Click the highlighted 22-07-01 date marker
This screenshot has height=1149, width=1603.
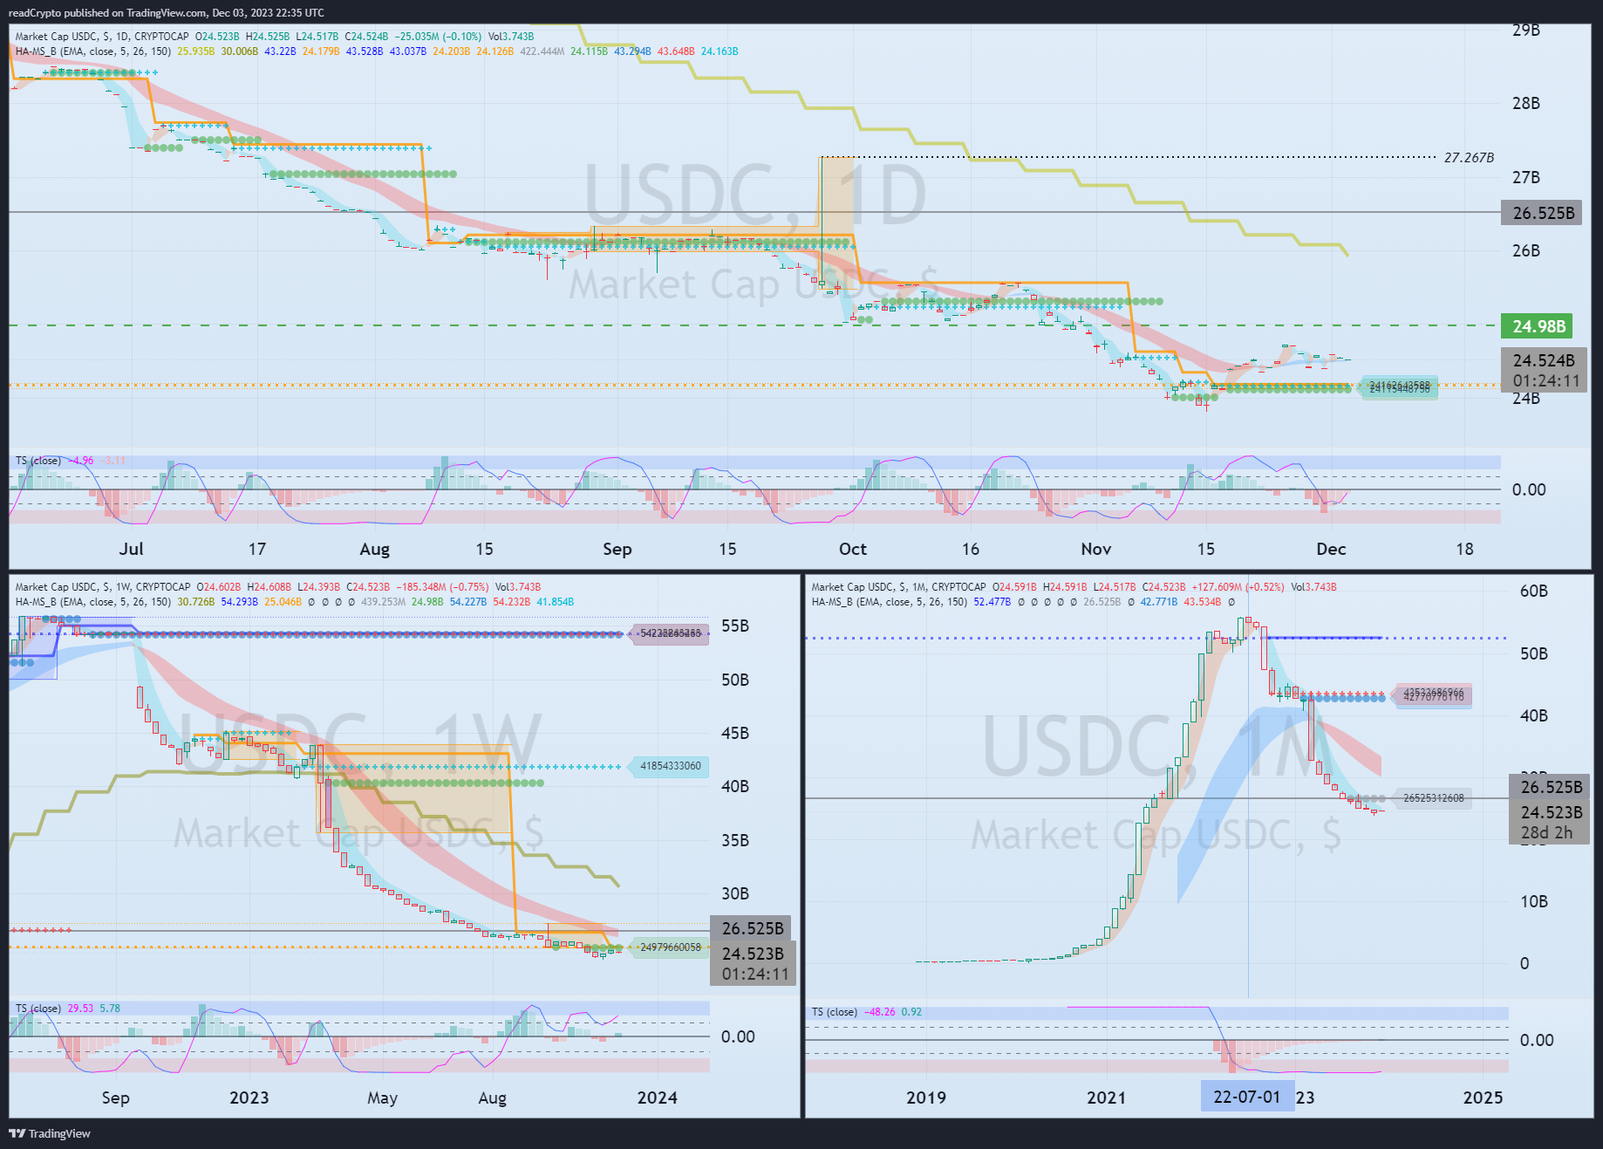pos(1247,1097)
